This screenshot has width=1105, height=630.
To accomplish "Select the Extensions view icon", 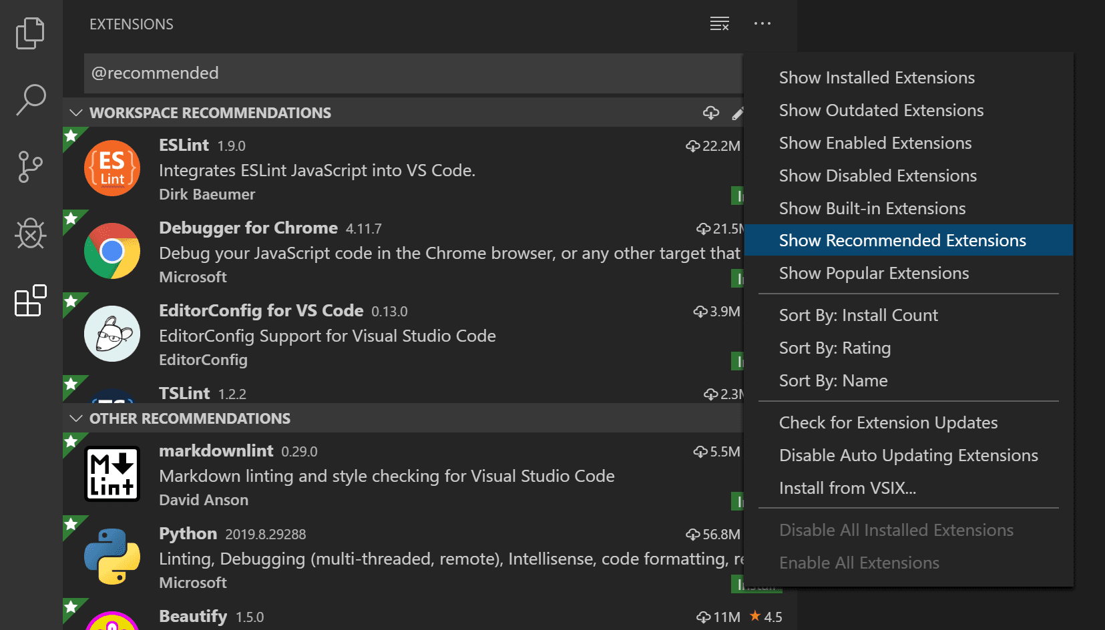I will tap(31, 301).
